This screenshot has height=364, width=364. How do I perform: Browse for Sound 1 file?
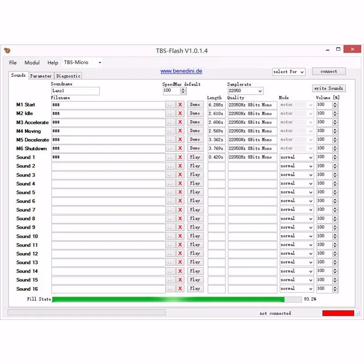pos(170,157)
